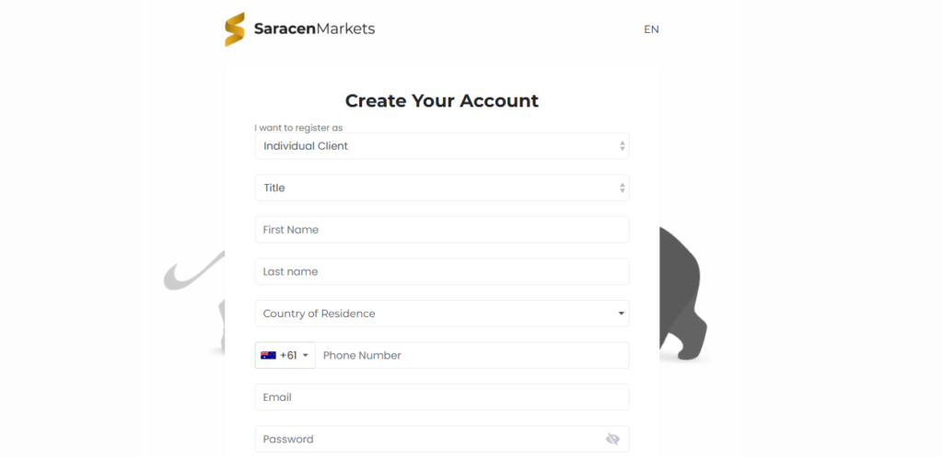Click the Create Your Account heading
This screenshot has height=457, width=943.
[x=442, y=101]
